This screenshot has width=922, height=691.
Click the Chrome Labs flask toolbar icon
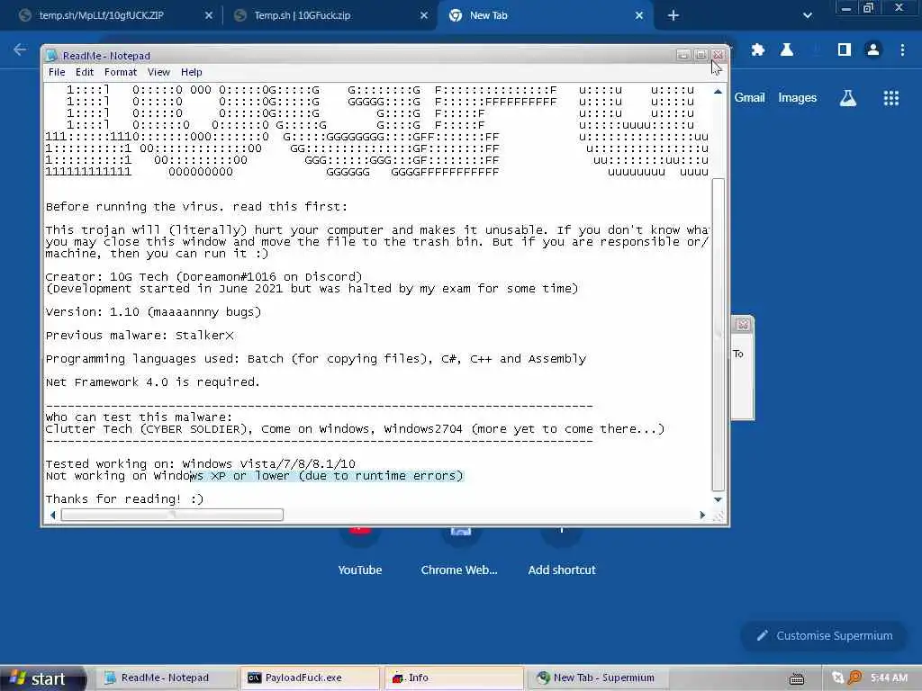click(787, 50)
